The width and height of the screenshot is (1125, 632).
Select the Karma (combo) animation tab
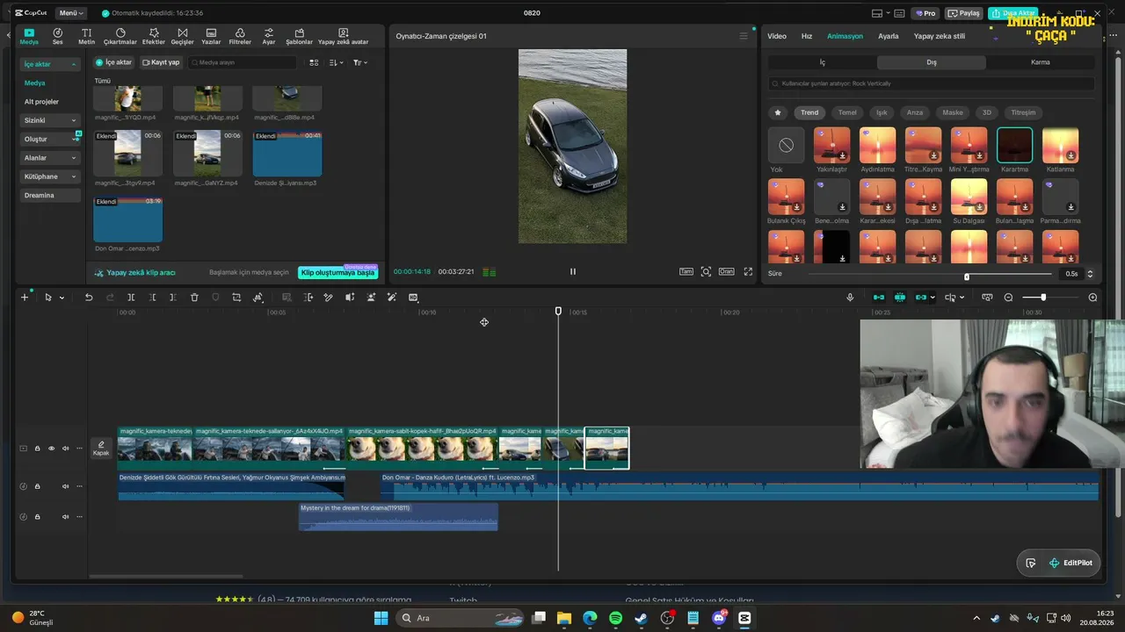click(x=1041, y=62)
